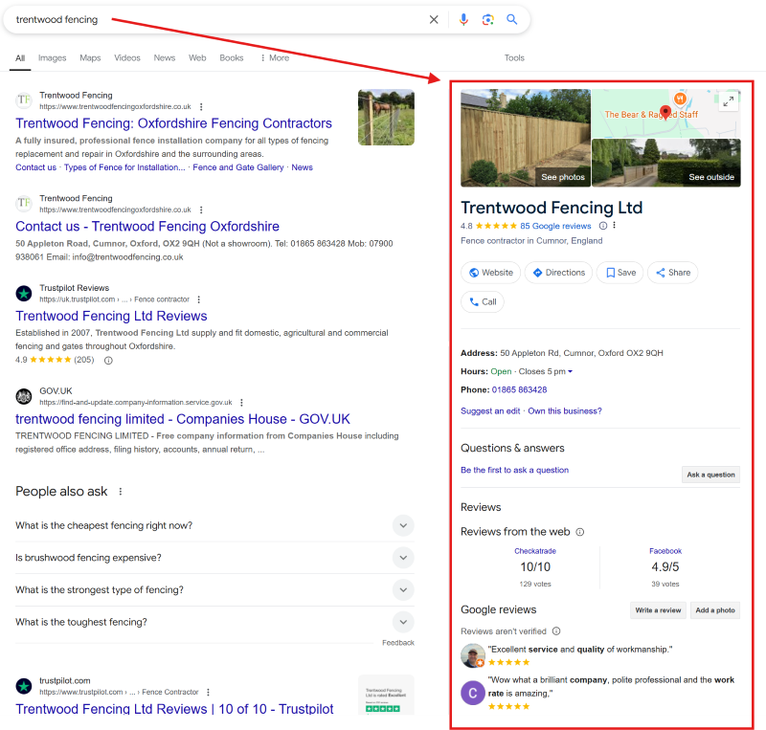This screenshot has width=766, height=730.
Task: Click the orange restaurant marker on the map
Action: coord(680,99)
